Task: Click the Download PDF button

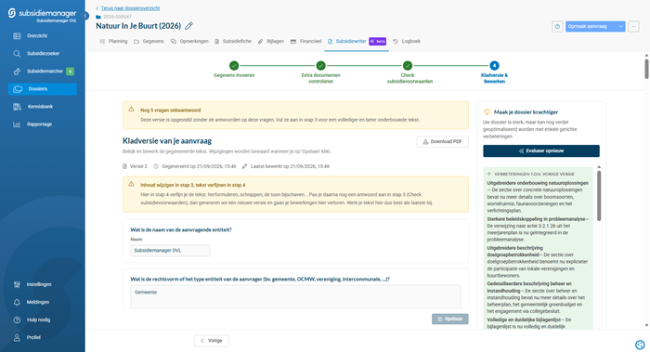Action: 442,142
